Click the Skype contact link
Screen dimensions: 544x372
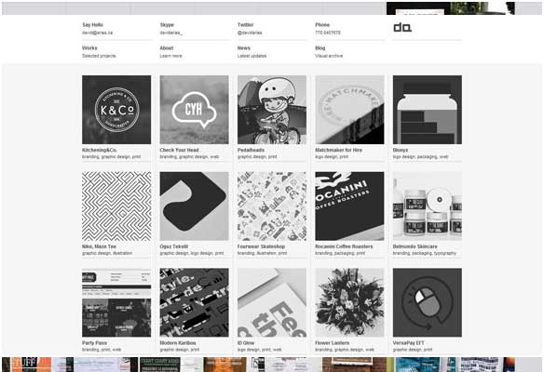pyautogui.click(x=170, y=33)
